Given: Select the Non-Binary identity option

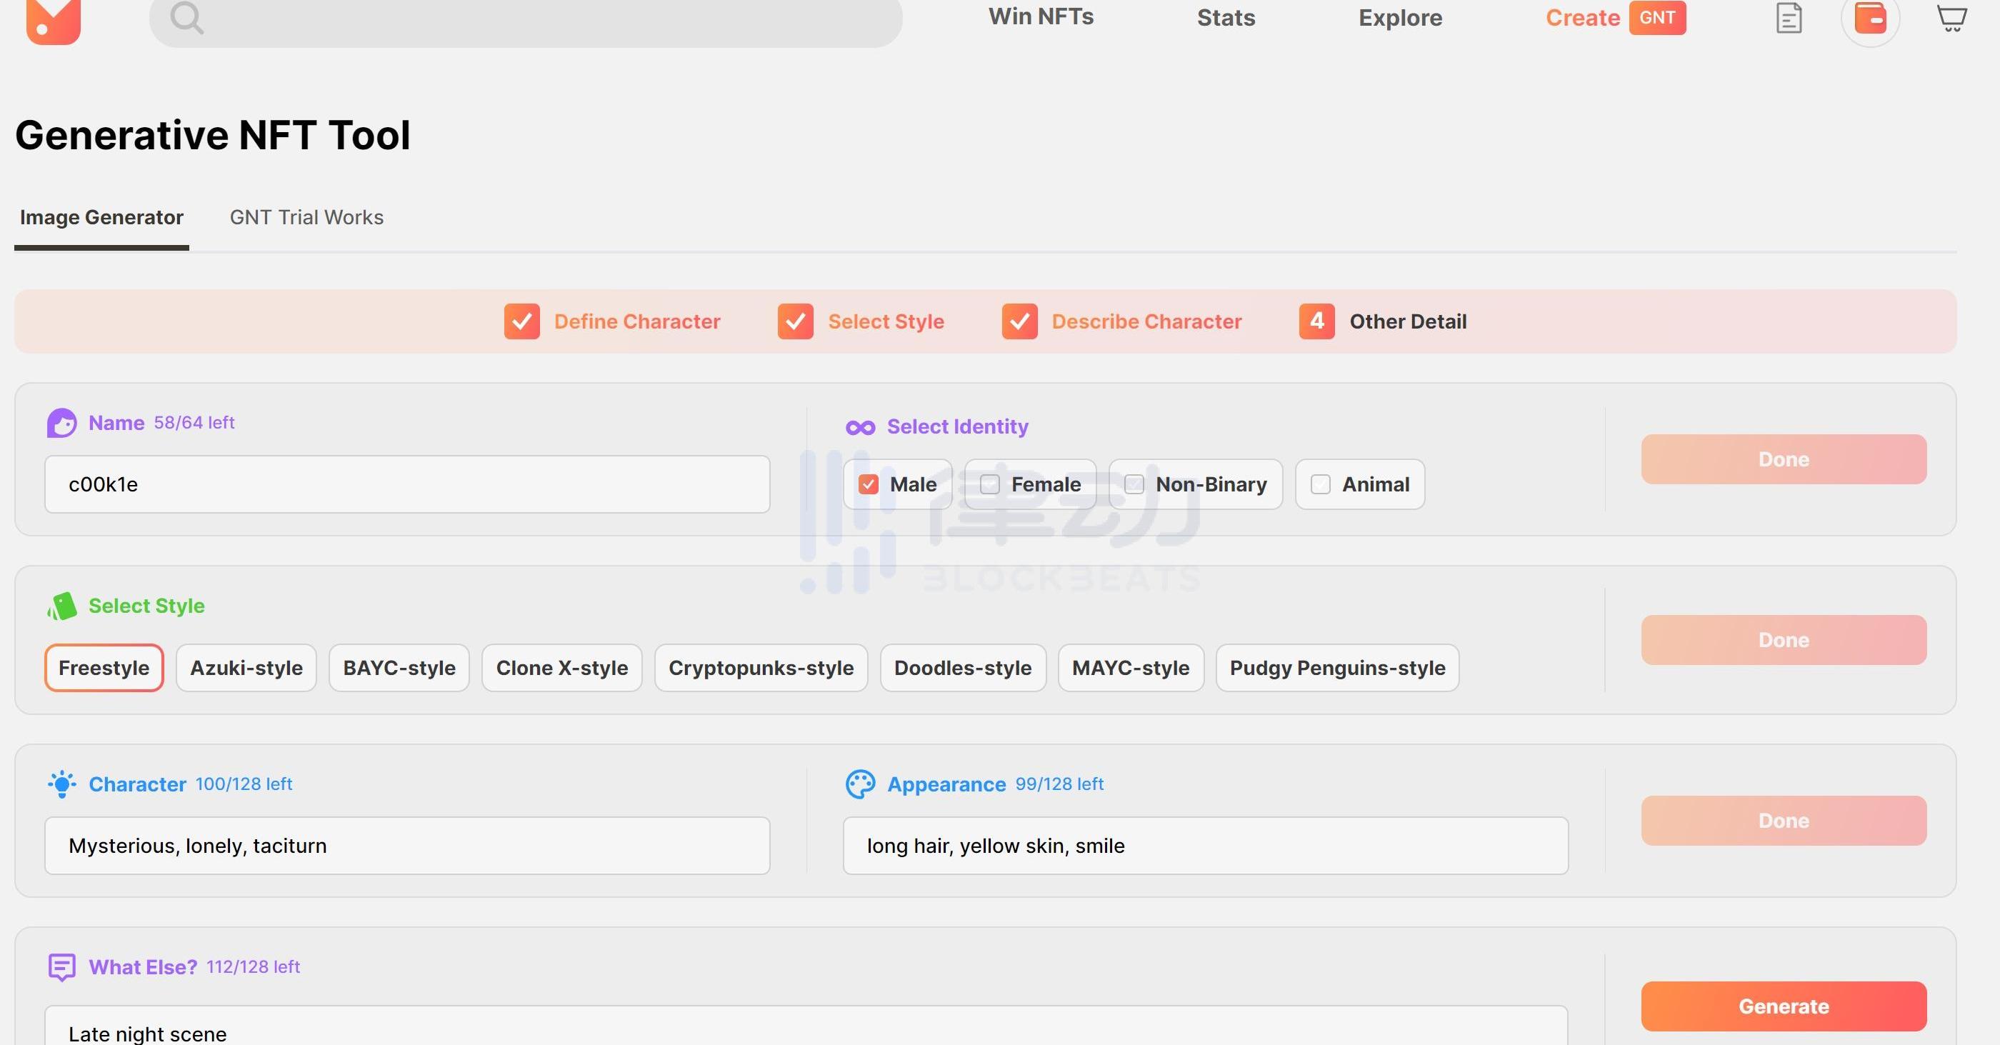Looking at the screenshot, I should pyautogui.click(x=1134, y=484).
